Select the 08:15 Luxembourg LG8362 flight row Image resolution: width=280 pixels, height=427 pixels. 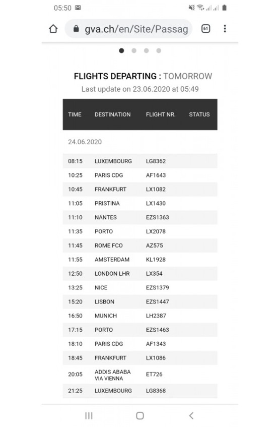tap(140, 161)
